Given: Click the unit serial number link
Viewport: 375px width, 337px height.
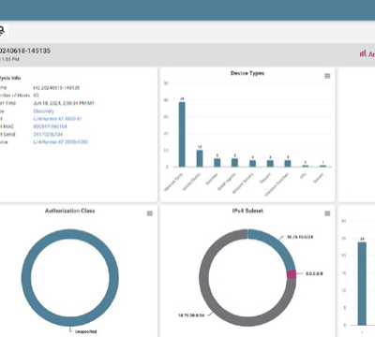Looking at the screenshot, I should [x=48, y=135].
